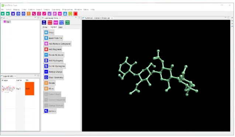The width and height of the screenshot is (235, 137).
Task: Click the purple camera-shaped toolbar icon
Action: (13, 14)
